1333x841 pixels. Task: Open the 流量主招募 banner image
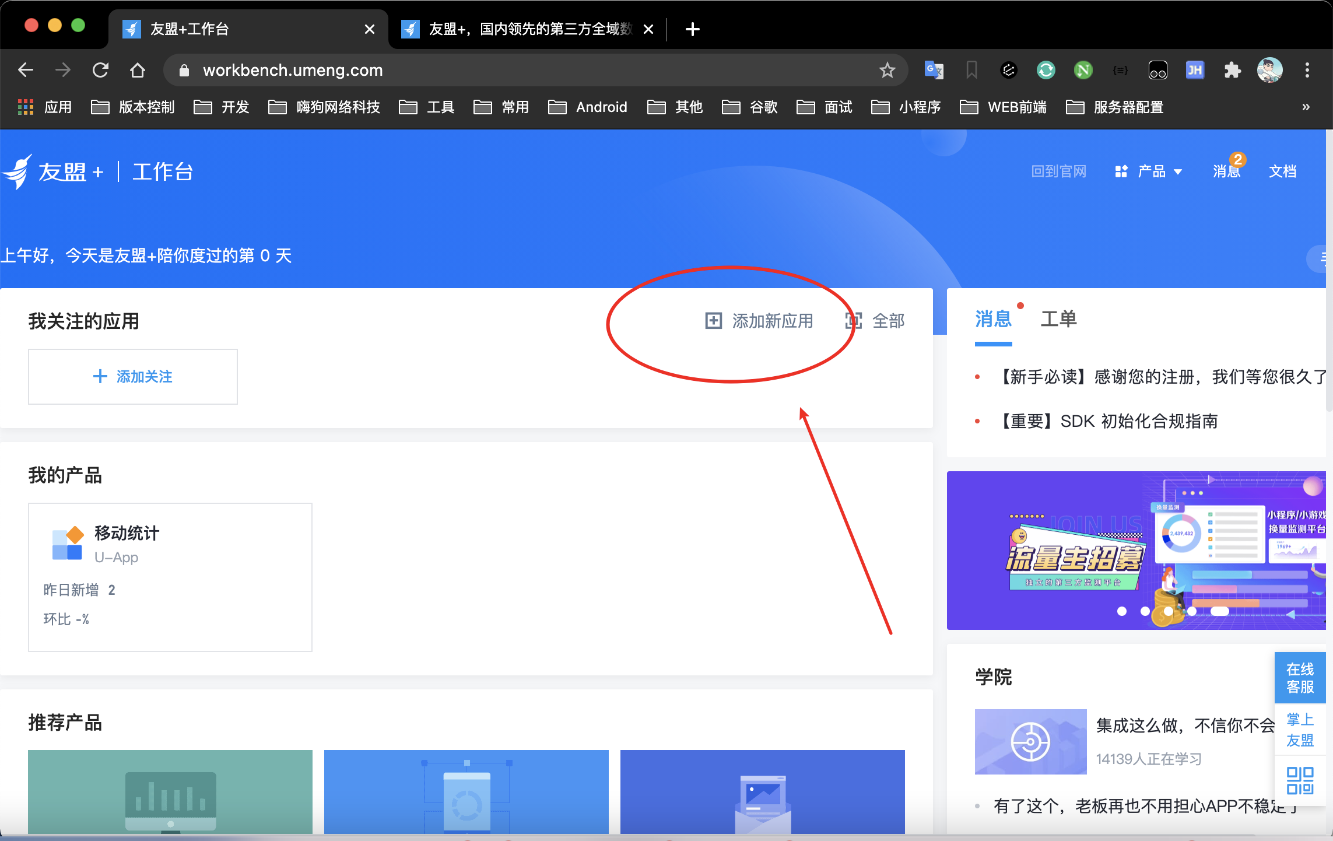[x=1136, y=551]
